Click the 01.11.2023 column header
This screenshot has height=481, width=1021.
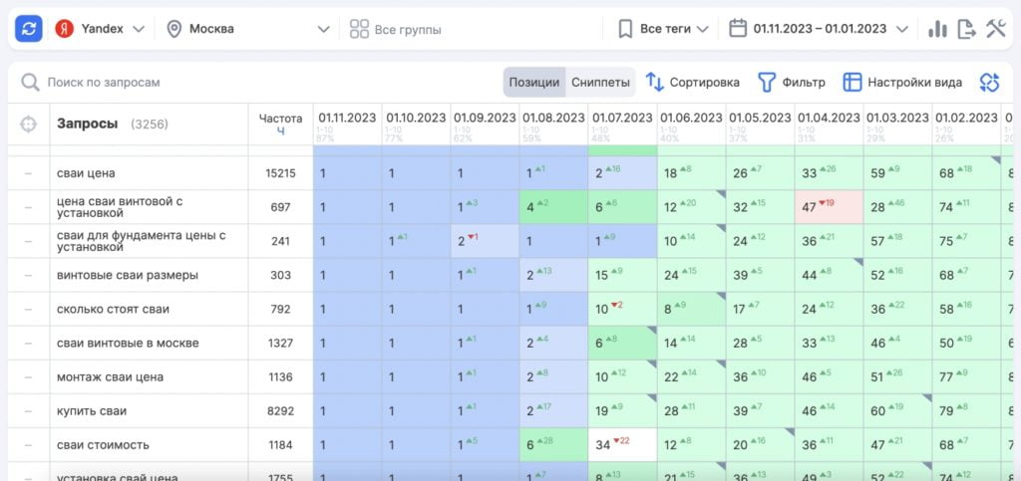pyautogui.click(x=347, y=118)
